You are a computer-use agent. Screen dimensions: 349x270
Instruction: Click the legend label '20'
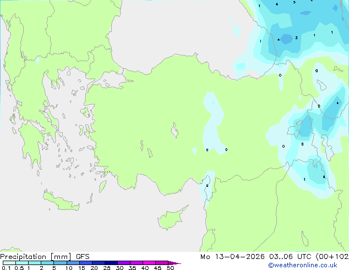[x=94, y=268]
